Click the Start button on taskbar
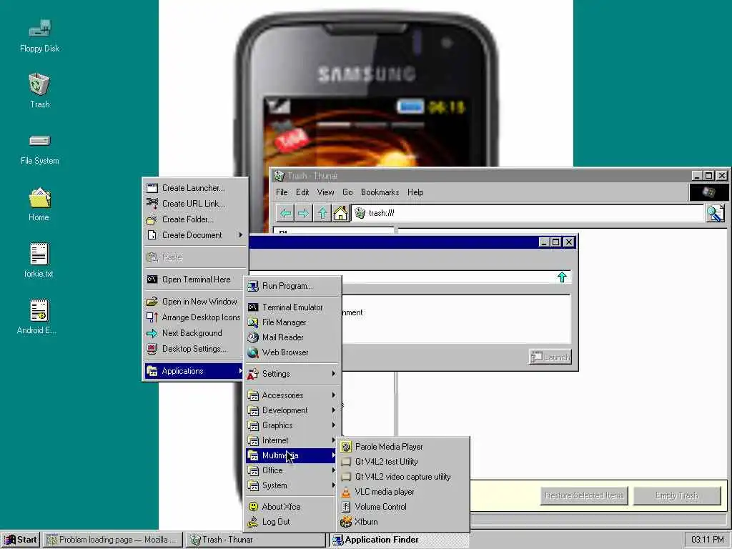This screenshot has height=549, width=732. (21, 540)
